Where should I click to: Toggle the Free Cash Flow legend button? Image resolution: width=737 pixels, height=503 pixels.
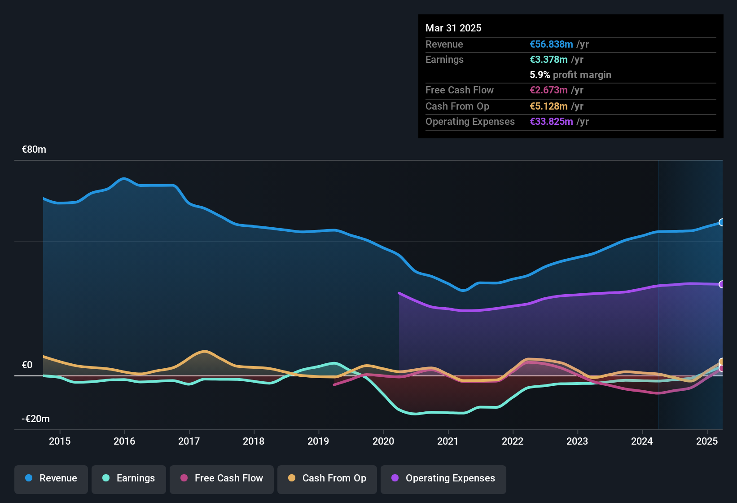222,479
